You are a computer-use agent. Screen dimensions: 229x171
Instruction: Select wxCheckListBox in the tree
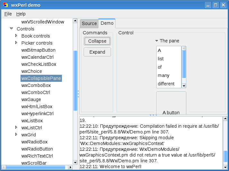tap(38, 64)
